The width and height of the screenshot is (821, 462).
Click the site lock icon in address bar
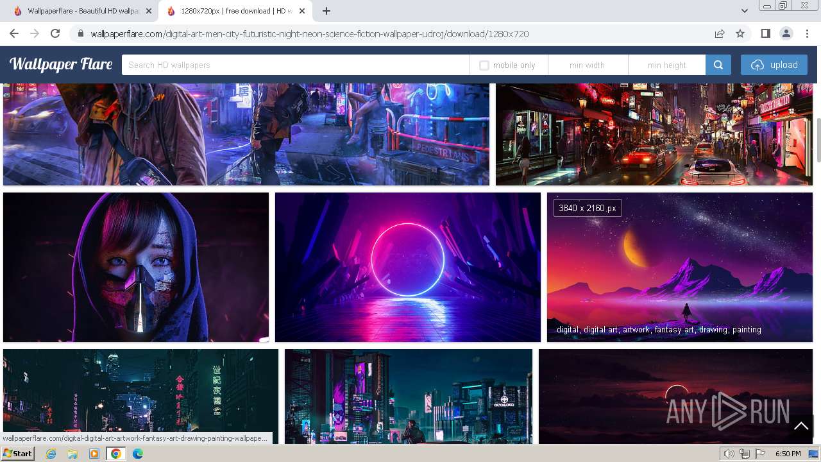pos(80,34)
